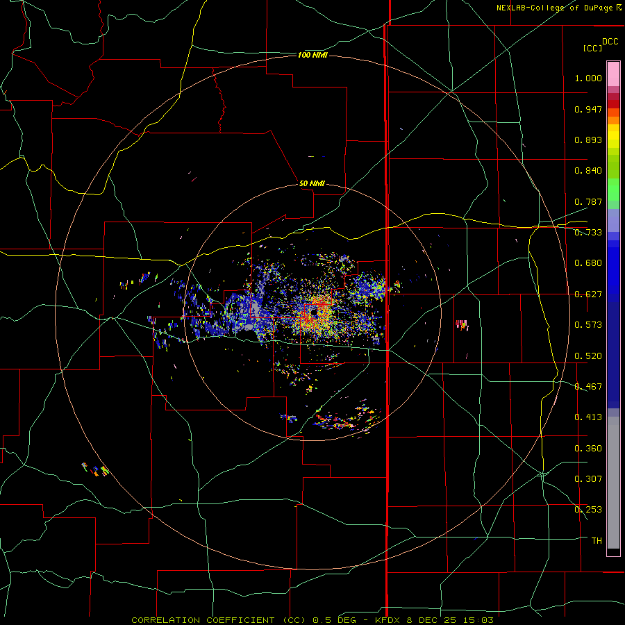Click the 0.253 legend value
Image resolution: width=625 pixels, height=625 pixels.
pos(588,510)
